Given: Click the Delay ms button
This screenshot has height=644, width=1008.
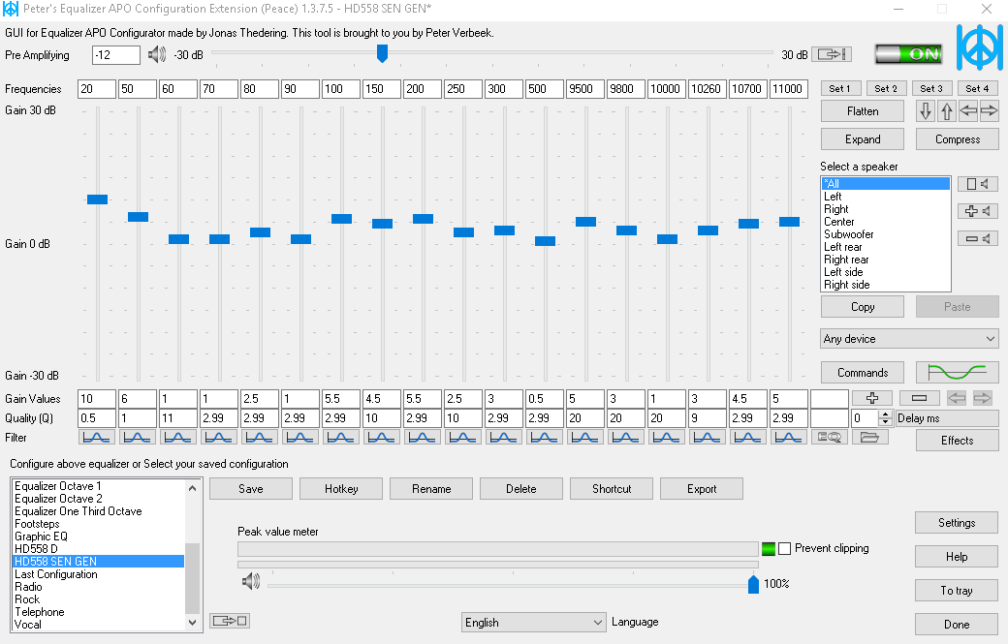Looking at the screenshot, I should [x=948, y=418].
